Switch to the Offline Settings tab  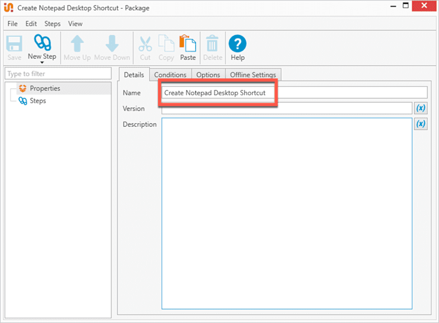[x=253, y=75]
